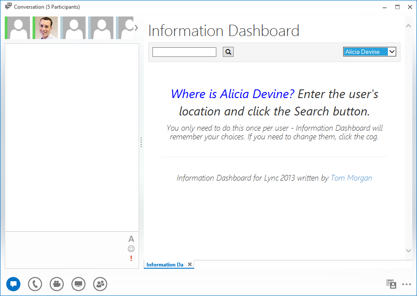Open the Tom Morgan link
Screen dimensions: 417x296
pos(351,178)
